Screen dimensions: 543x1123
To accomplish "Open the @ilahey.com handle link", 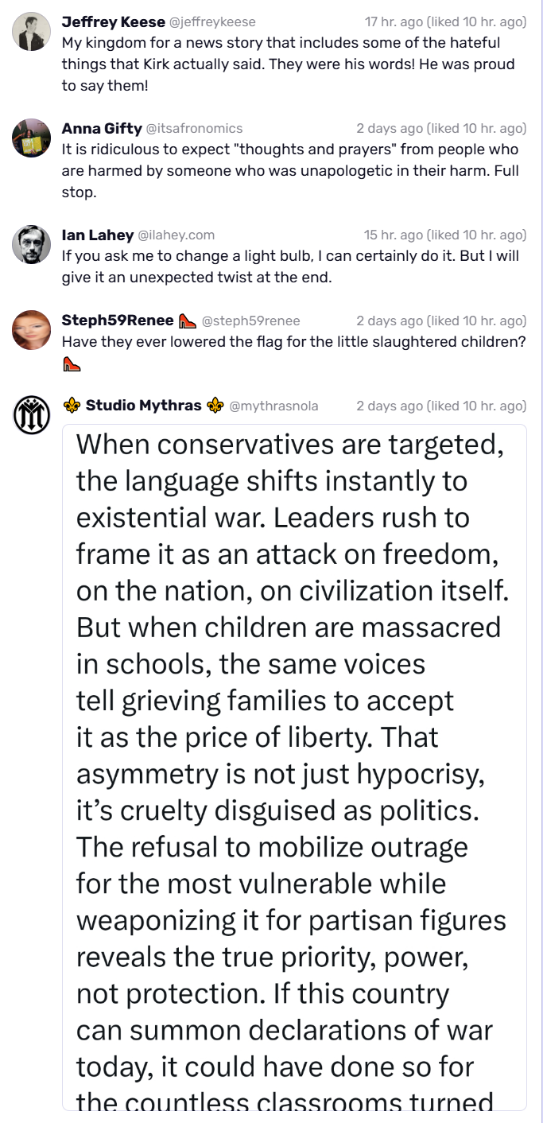I will (176, 235).
